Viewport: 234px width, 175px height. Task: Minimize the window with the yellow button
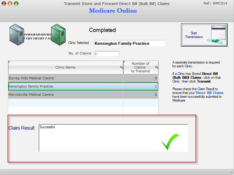click(x=10, y=4)
